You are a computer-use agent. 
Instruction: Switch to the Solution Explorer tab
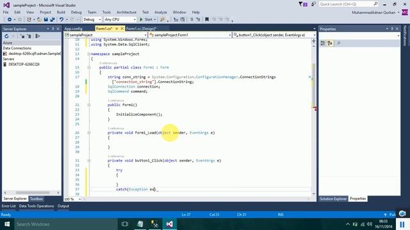pyautogui.click(x=333, y=199)
